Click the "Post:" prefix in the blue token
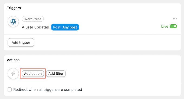This screenshot has height=99, width=184. [57, 27]
